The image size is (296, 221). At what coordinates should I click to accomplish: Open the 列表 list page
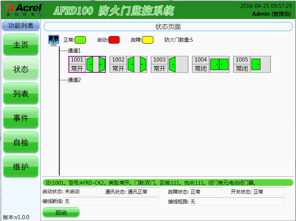[x=21, y=94]
